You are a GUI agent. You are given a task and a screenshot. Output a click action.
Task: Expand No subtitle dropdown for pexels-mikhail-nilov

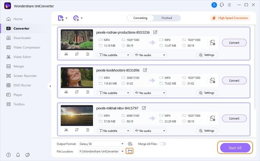coord(114,131)
